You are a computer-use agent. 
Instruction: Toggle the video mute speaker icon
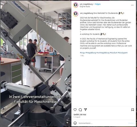(67, 123)
